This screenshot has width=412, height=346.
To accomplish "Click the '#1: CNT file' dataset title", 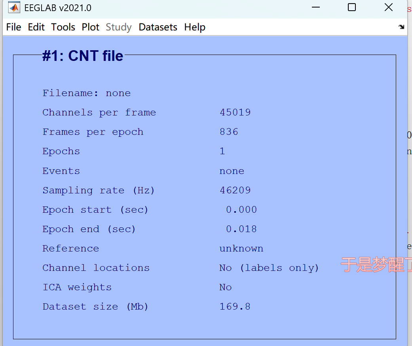I will point(83,56).
